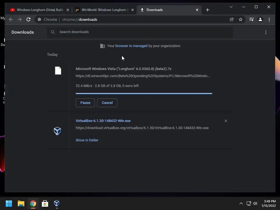Reload the downloads page
The height and width of the screenshot is (210, 280).
(28, 19)
